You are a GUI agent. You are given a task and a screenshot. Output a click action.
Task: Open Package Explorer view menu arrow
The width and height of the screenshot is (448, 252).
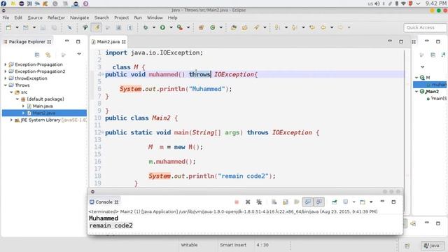pos(79,54)
